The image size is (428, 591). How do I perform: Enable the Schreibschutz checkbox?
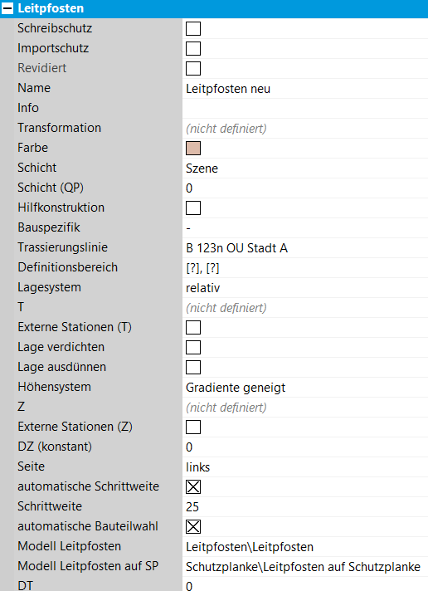193,29
